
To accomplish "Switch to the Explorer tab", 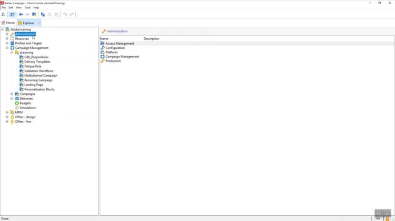I will pyautogui.click(x=28, y=23).
